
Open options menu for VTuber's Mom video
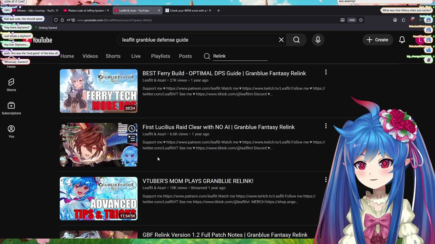(x=326, y=180)
